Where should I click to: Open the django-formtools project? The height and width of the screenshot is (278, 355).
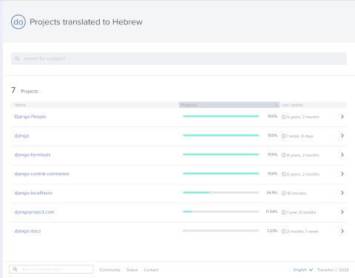click(33, 155)
